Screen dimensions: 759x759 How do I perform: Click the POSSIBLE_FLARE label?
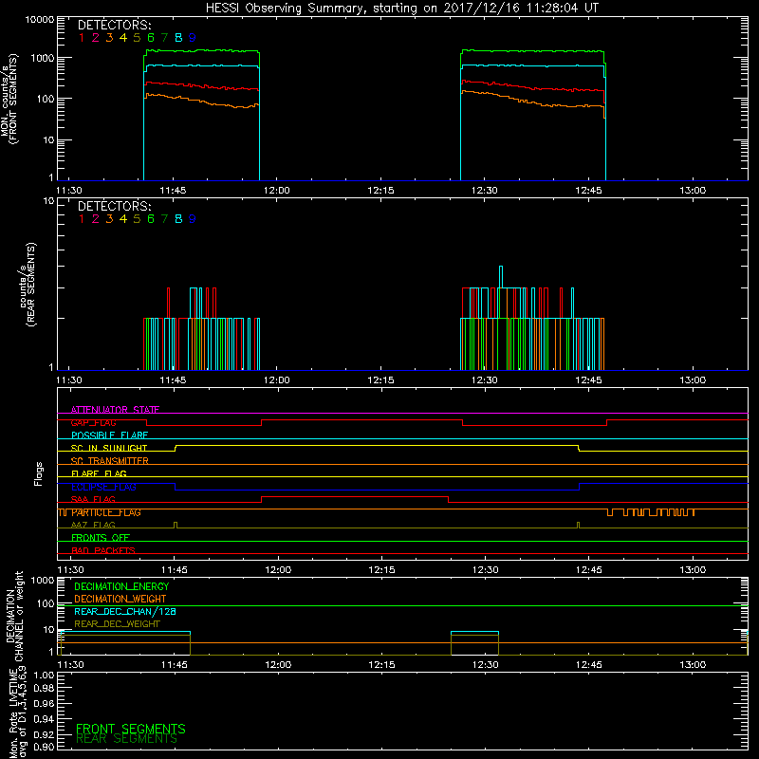pyautogui.click(x=109, y=435)
